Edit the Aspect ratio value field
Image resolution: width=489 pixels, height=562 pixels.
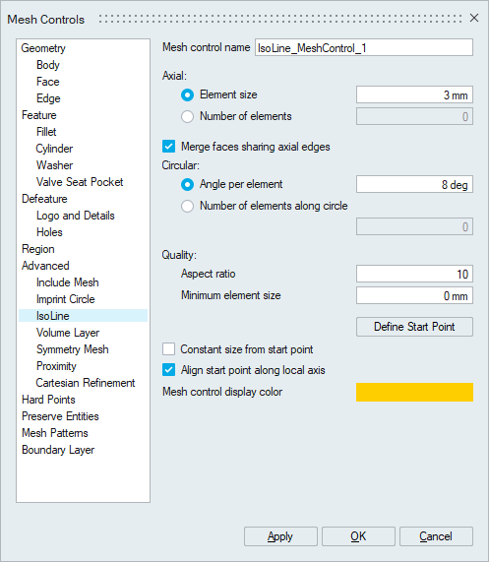414,274
